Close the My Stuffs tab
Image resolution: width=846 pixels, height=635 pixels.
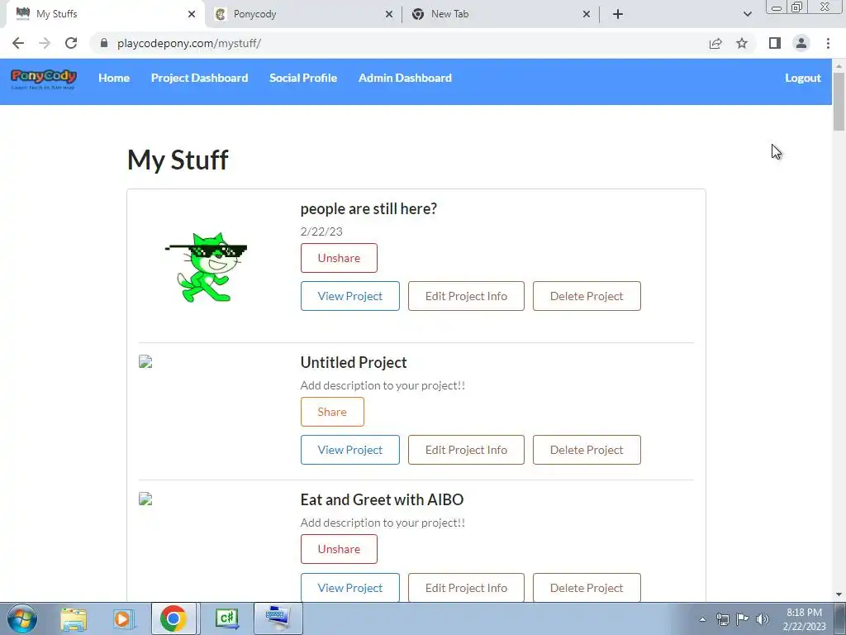click(192, 14)
